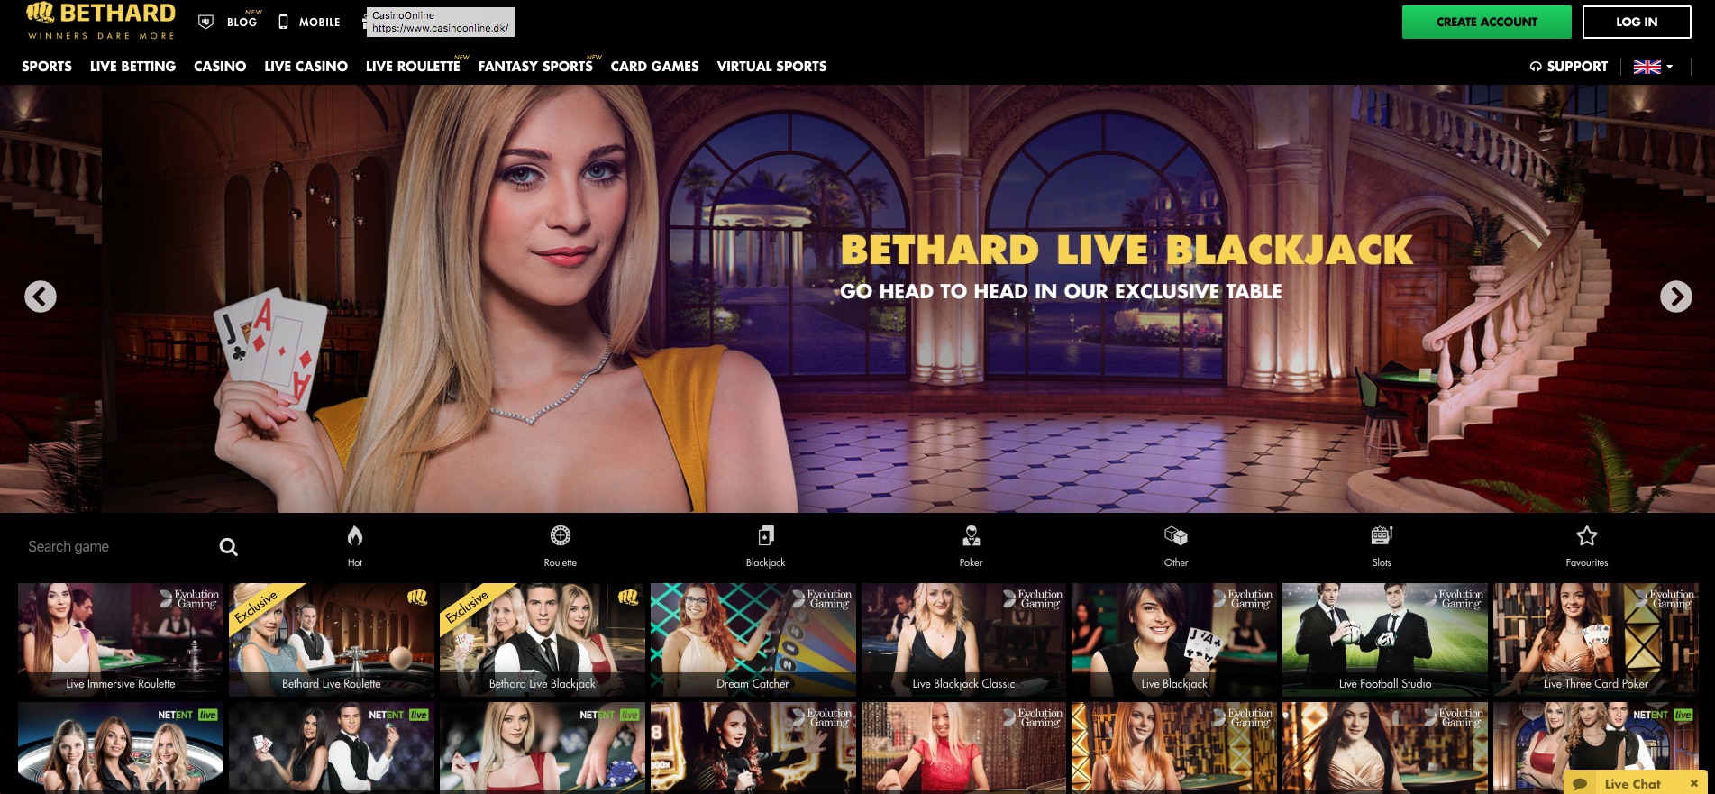The image size is (1715, 794).
Task: Click the Bethard Live Blackjack banner title
Action: [x=1127, y=251]
